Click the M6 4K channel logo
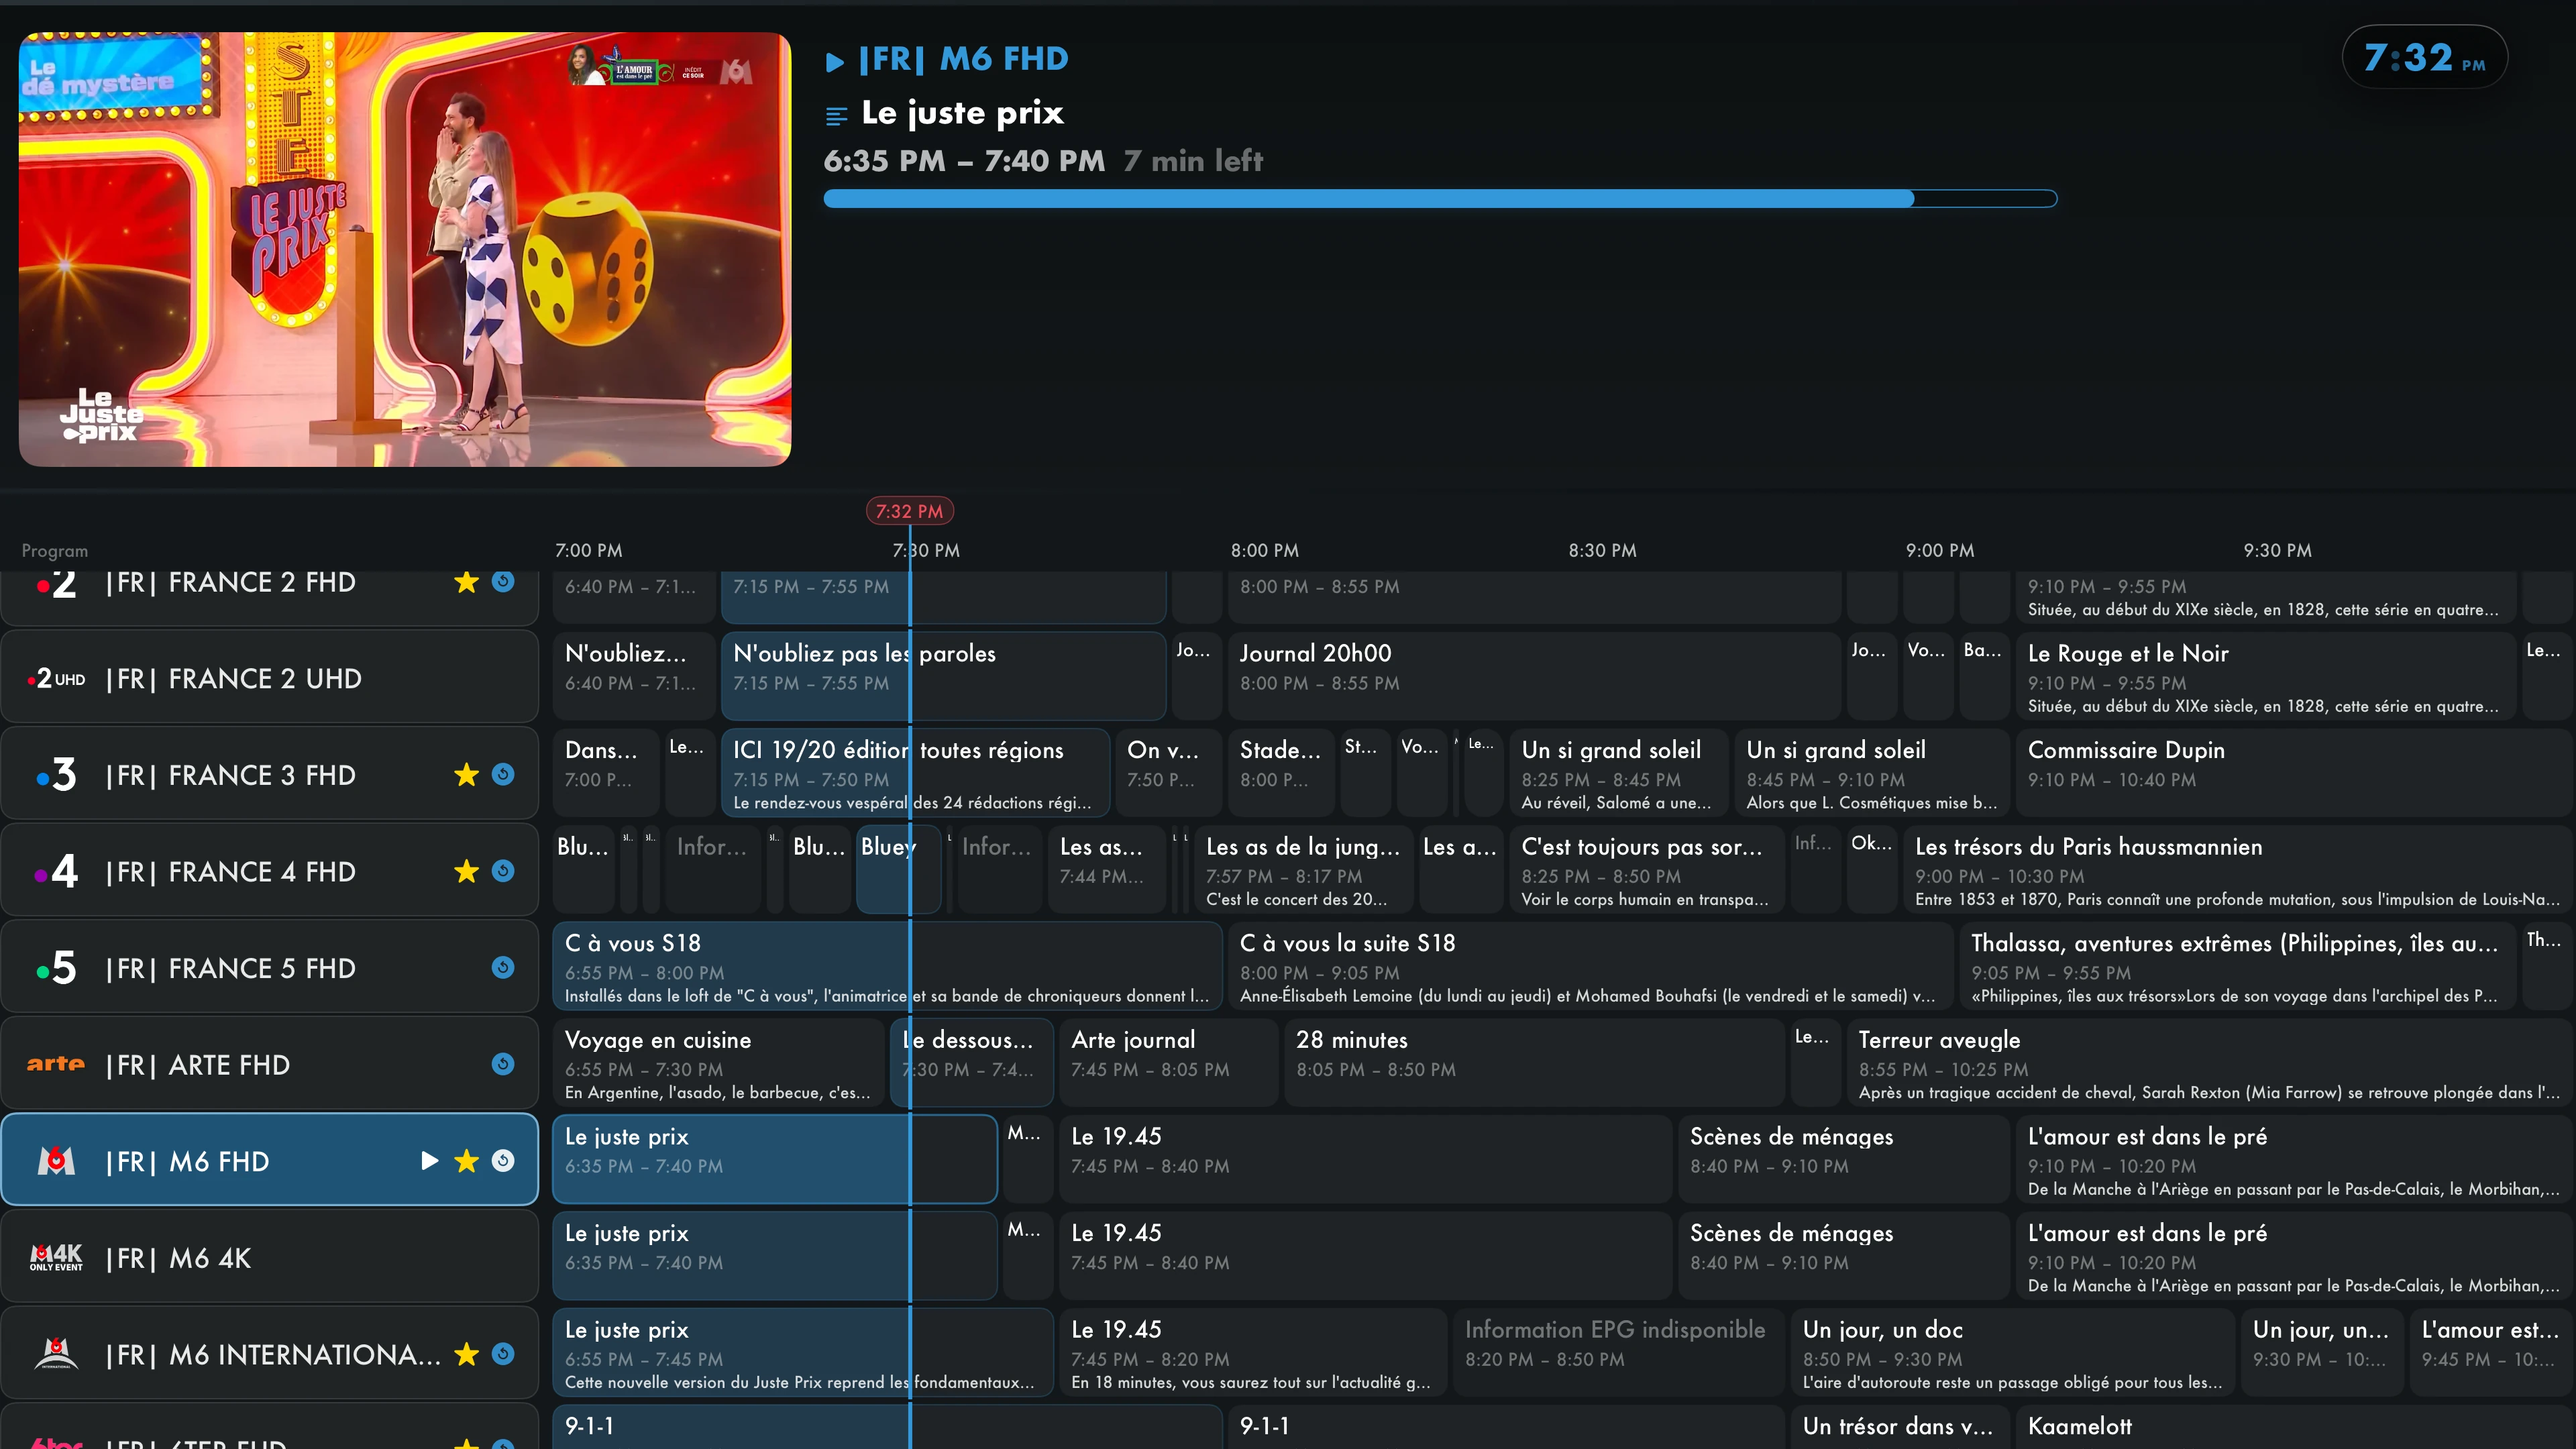Image resolution: width=2576 pixels, height=1449 pixels. point(56,1257)
